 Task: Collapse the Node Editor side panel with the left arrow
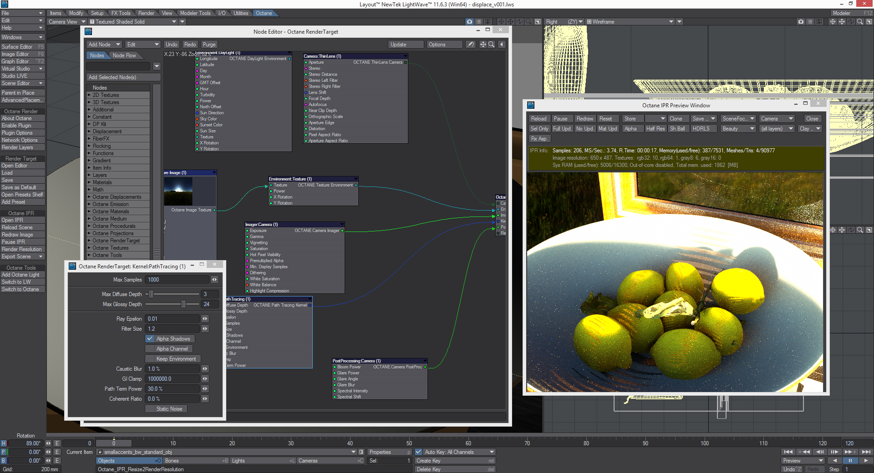click(502, 44)
